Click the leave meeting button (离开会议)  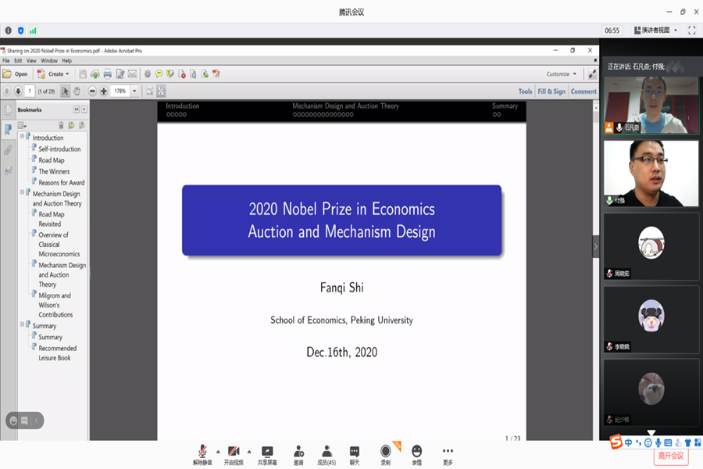[670, 456]
